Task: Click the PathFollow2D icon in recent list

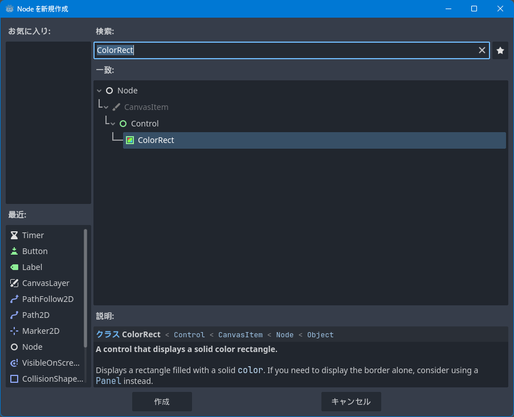Action: point(14,299)
